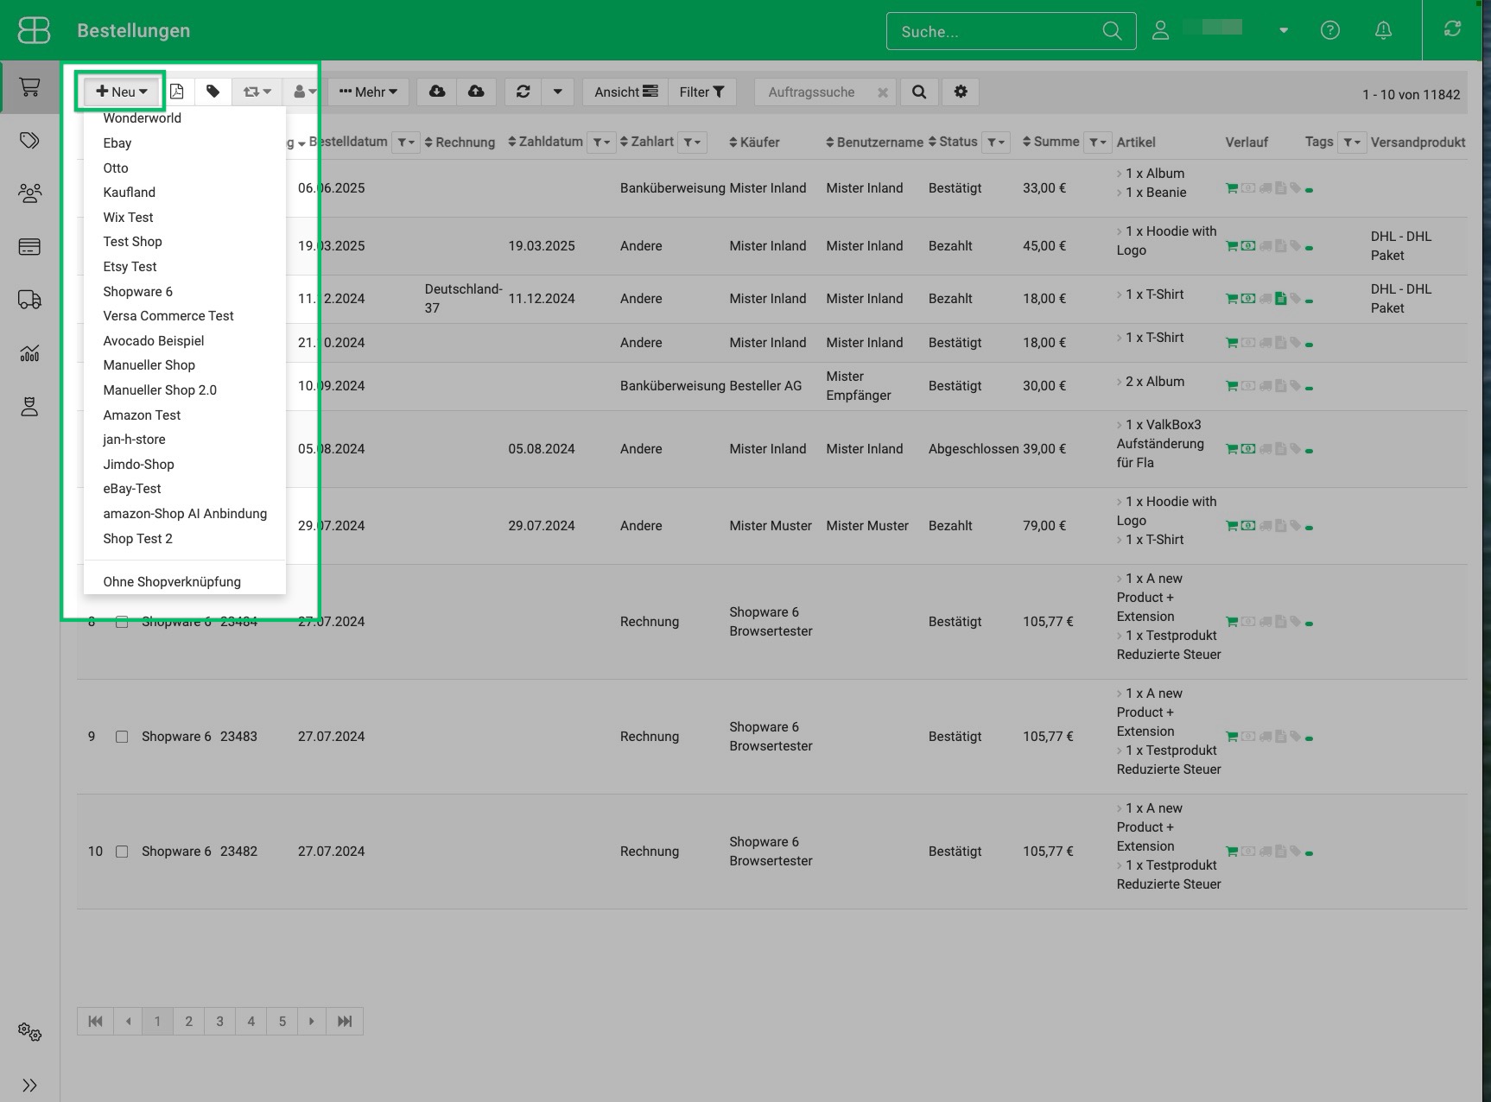Viewport: 1491px width, 1102px height.
Task: Open the shopping cart orders sidebar icon
Action: click(29, 86)
